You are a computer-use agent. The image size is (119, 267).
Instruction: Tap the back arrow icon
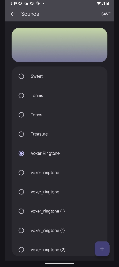(x=13, y=14)
